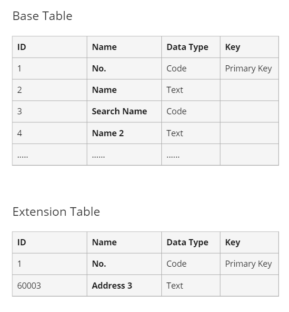Viewport: 289px width, 312px height.
Task: Click the "Text" data type beside Address 3
Action: point(175,286)
